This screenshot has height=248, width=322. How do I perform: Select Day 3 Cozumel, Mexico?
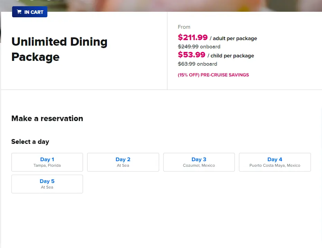tap(199, 162)
